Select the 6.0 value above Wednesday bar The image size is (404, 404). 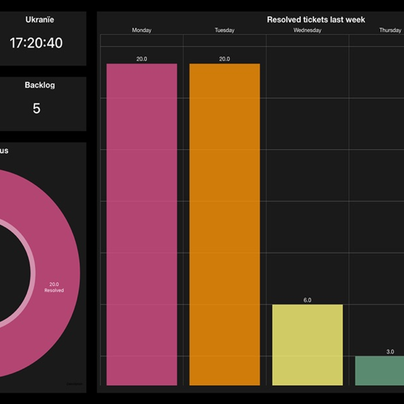coord(307,300)
